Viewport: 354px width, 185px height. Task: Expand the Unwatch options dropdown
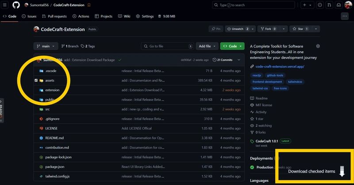(253, 29)
